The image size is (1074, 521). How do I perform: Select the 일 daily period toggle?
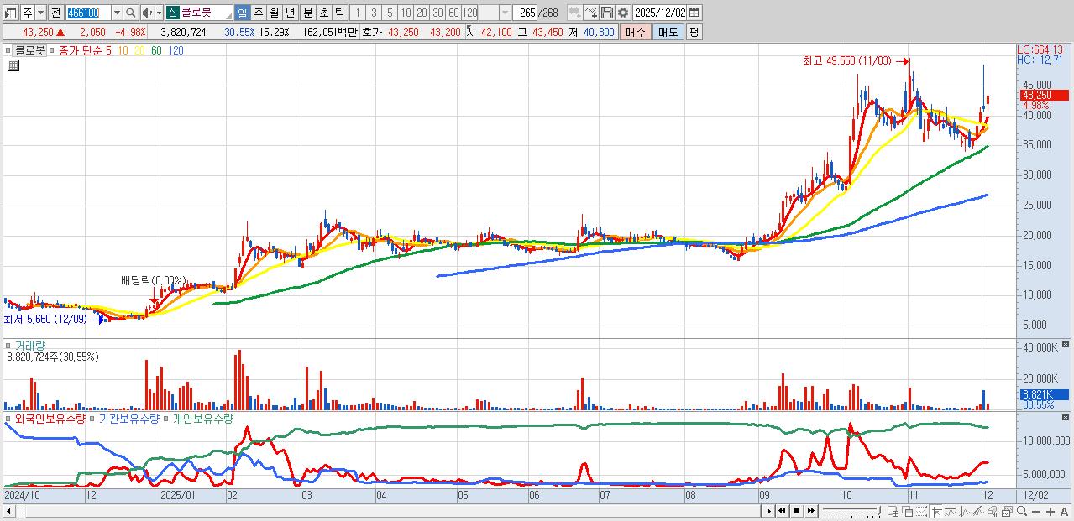point(242,13)
